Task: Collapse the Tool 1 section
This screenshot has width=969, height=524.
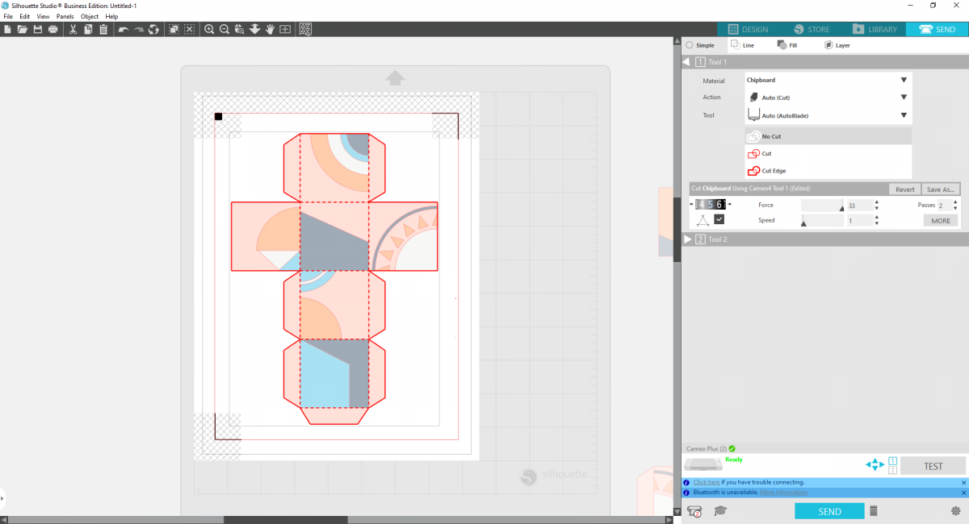Action: click(686, 62)
